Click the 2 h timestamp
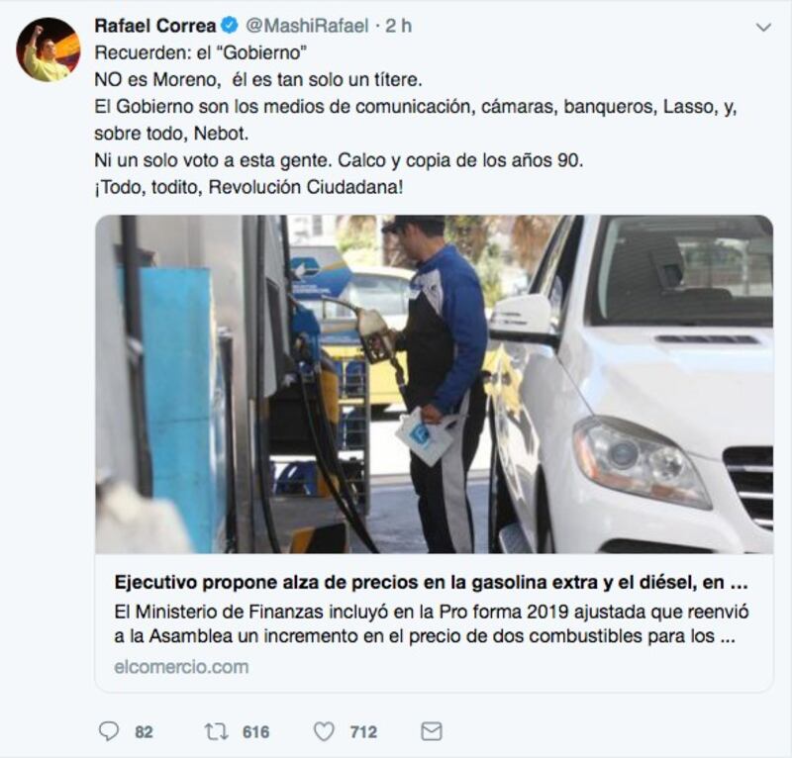 [x=399, y=26]
